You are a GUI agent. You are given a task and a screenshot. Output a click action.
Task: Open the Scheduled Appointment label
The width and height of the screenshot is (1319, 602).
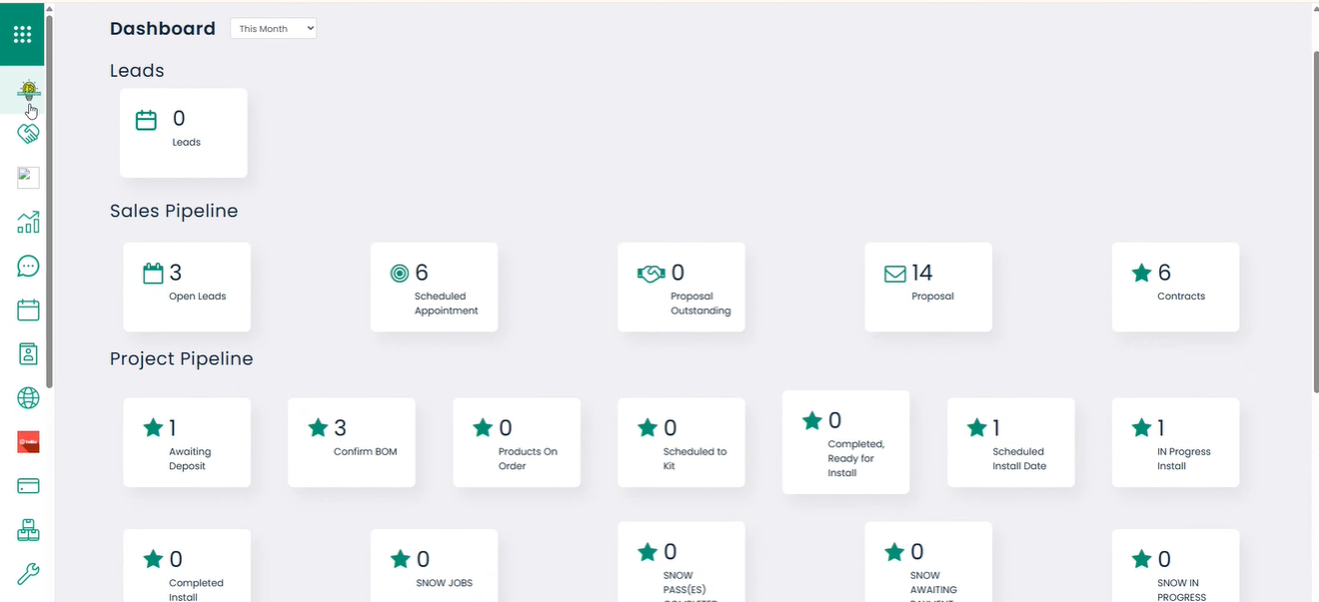tap(447, 303)
